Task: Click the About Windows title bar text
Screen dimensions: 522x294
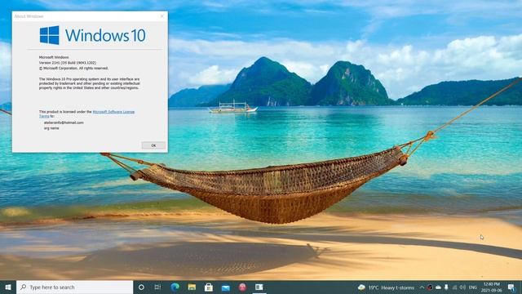Action: [x=29, y=16]
